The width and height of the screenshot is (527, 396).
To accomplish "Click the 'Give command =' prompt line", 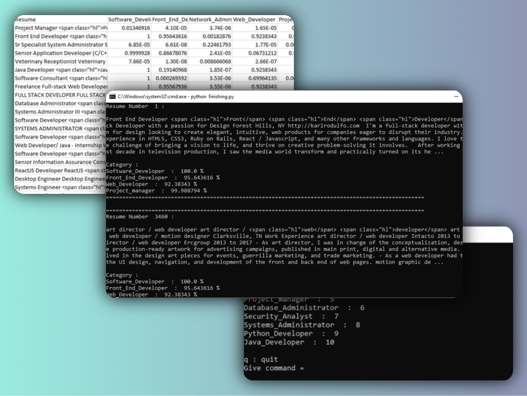I will pyautogui.click(x=274, y=368).
